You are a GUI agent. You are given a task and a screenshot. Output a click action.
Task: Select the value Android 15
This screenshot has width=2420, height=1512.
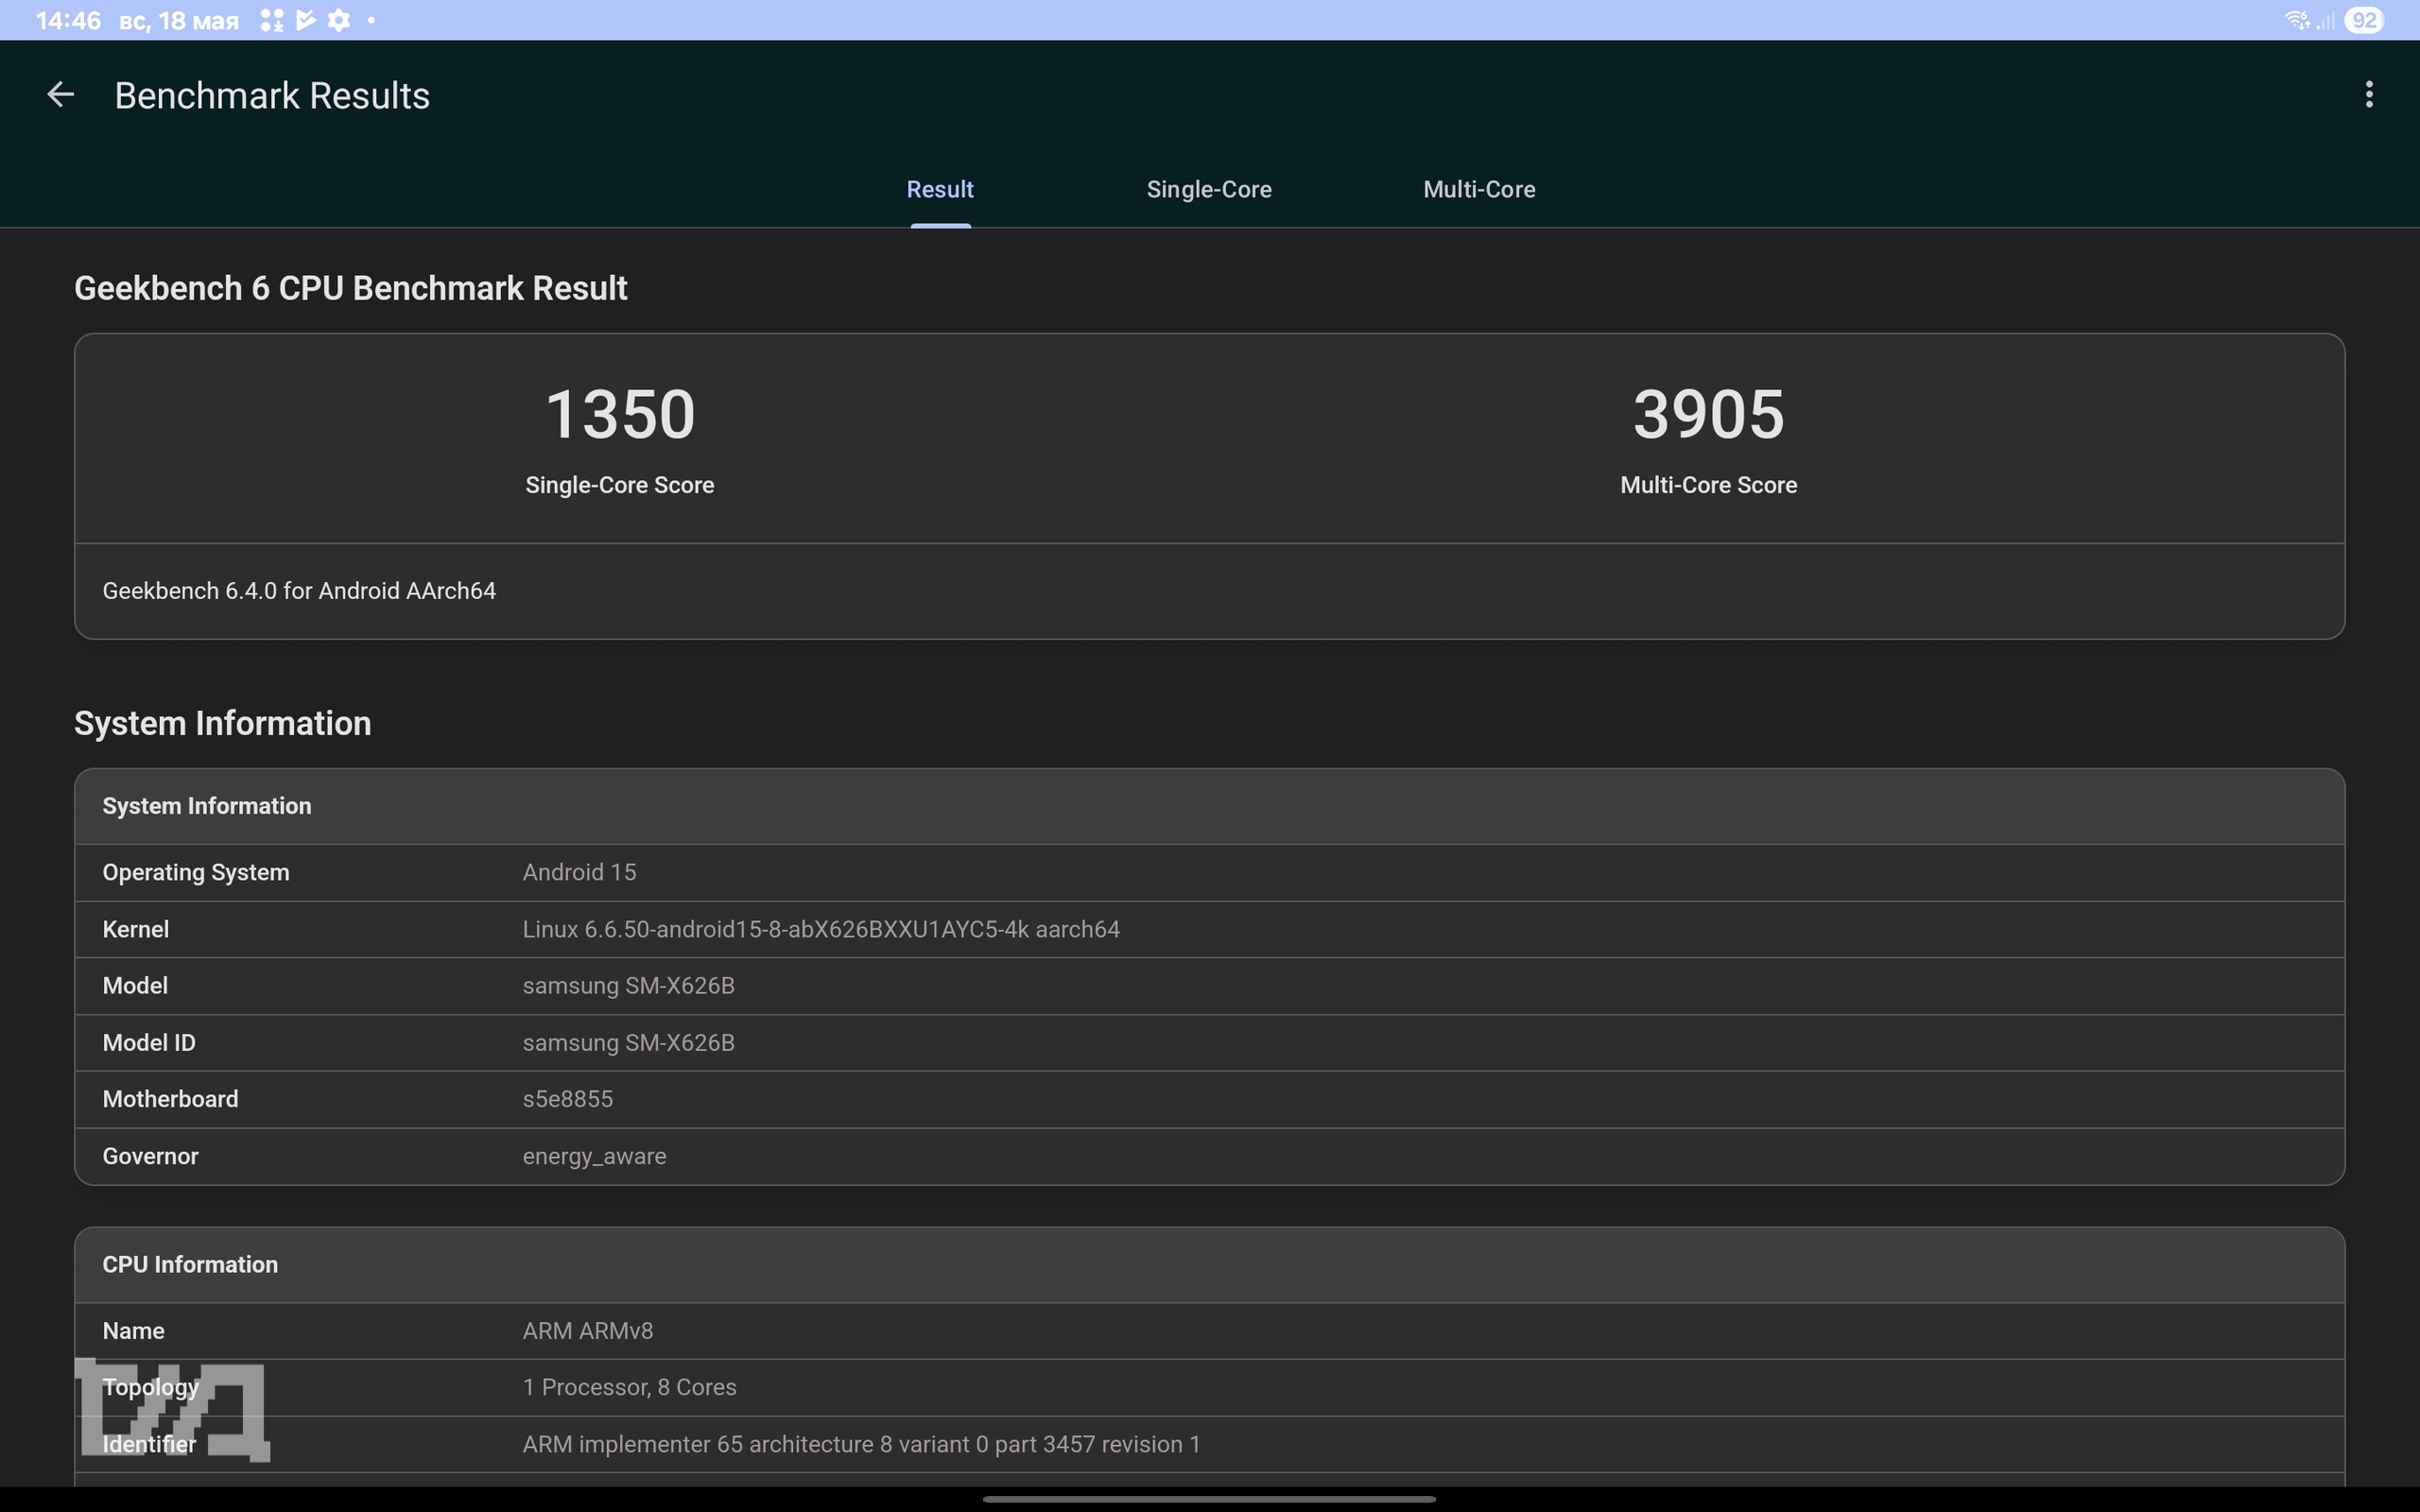coord(579,872)
